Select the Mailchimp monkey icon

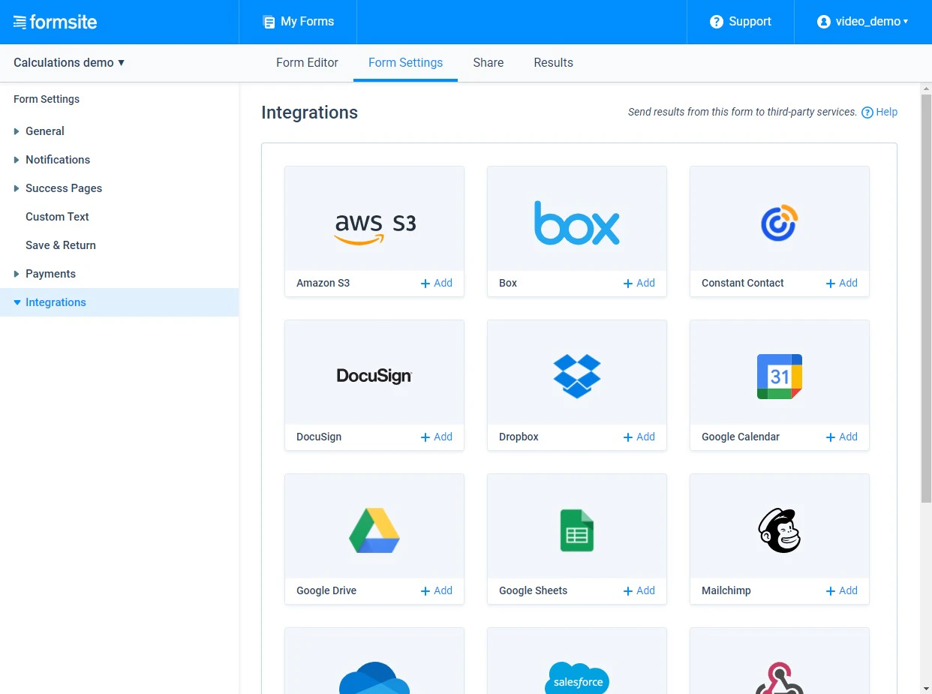tap(779, 530)
